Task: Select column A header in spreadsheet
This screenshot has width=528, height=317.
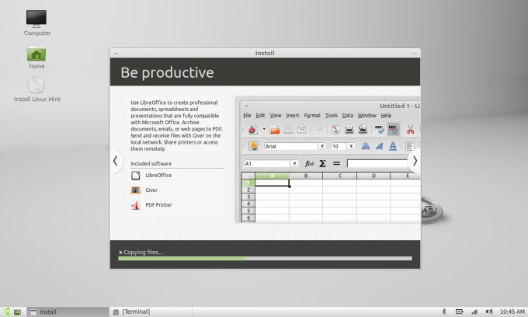Action: click(272, 176)
